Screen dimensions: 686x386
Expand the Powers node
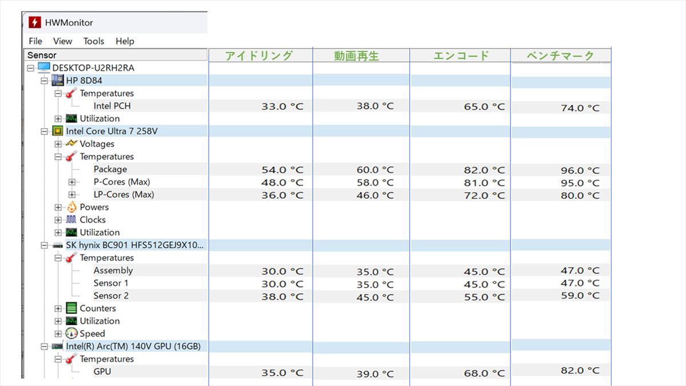[58, 207]
